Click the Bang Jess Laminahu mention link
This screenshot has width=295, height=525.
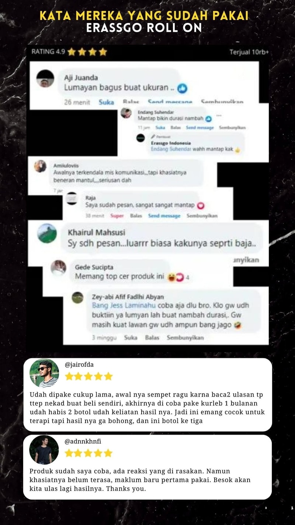coord(124,306)
